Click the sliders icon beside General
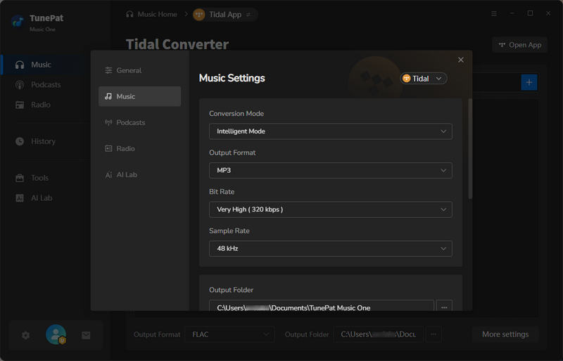This screenshot has width=563, height=361. [x=108, y=70]
